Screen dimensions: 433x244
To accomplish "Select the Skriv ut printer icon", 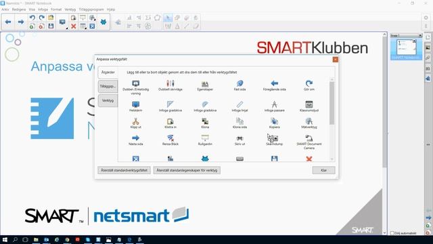I will [240, 138].
